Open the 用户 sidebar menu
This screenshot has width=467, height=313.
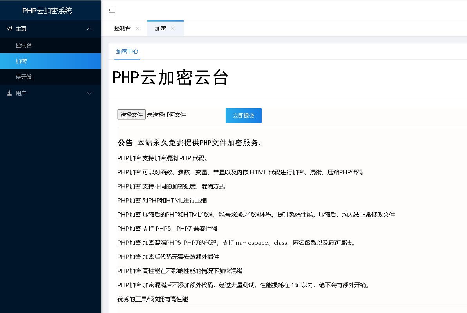(21, 93)
